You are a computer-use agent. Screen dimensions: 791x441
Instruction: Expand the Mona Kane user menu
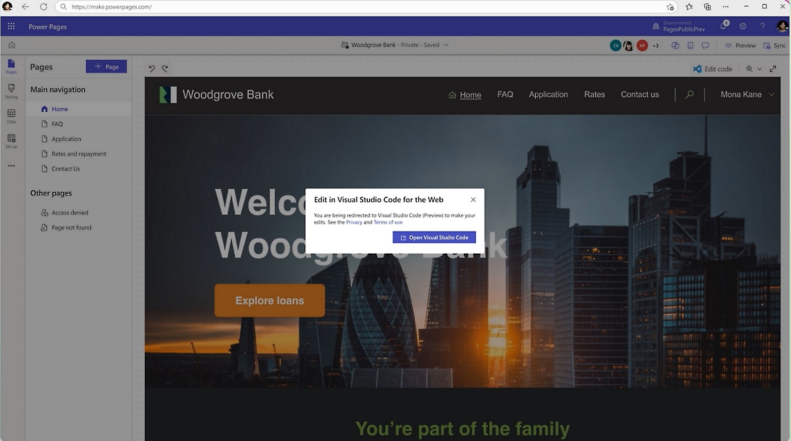click(x=771, y=95)
